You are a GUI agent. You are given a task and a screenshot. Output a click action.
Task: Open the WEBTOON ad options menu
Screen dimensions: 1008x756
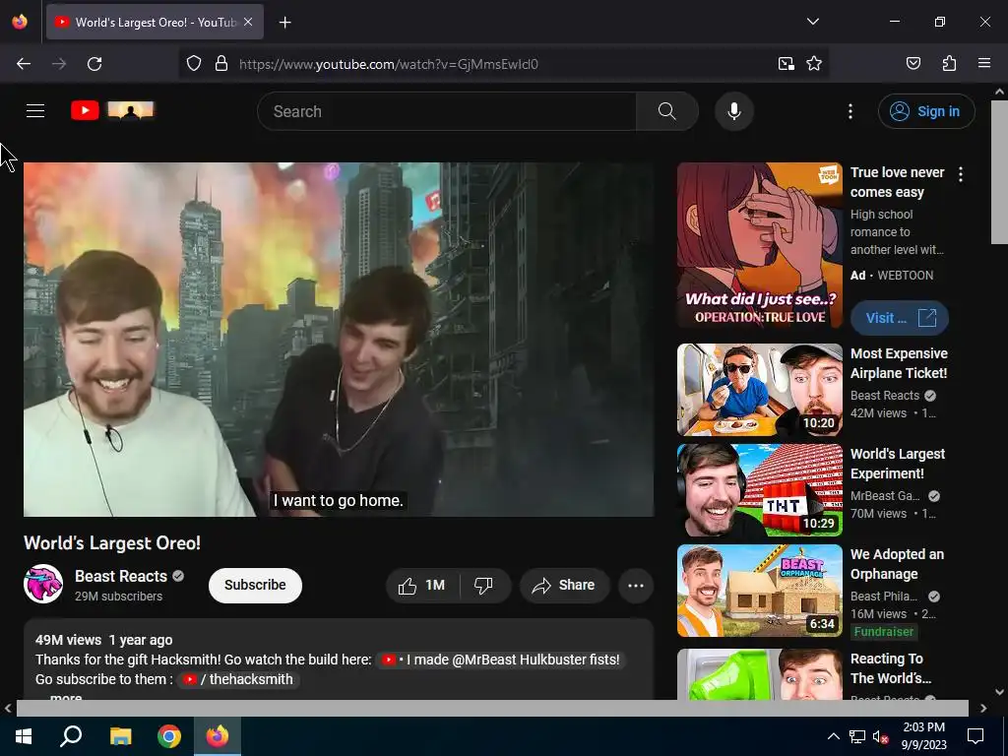961,174
